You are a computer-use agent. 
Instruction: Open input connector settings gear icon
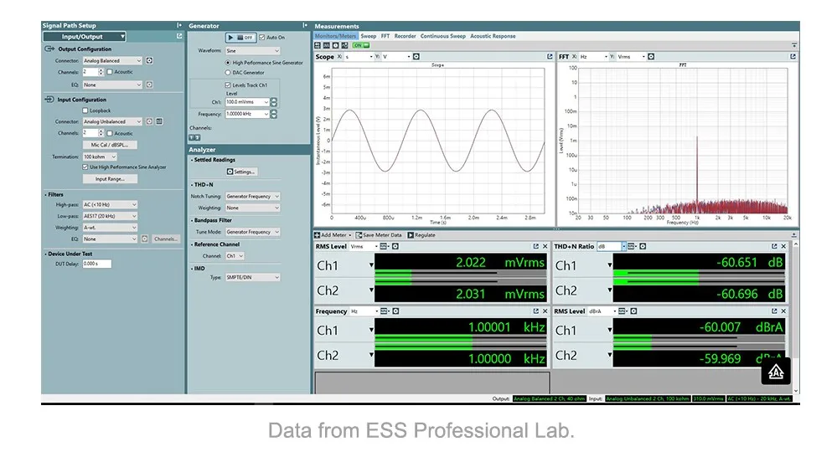tap(149, 121)
